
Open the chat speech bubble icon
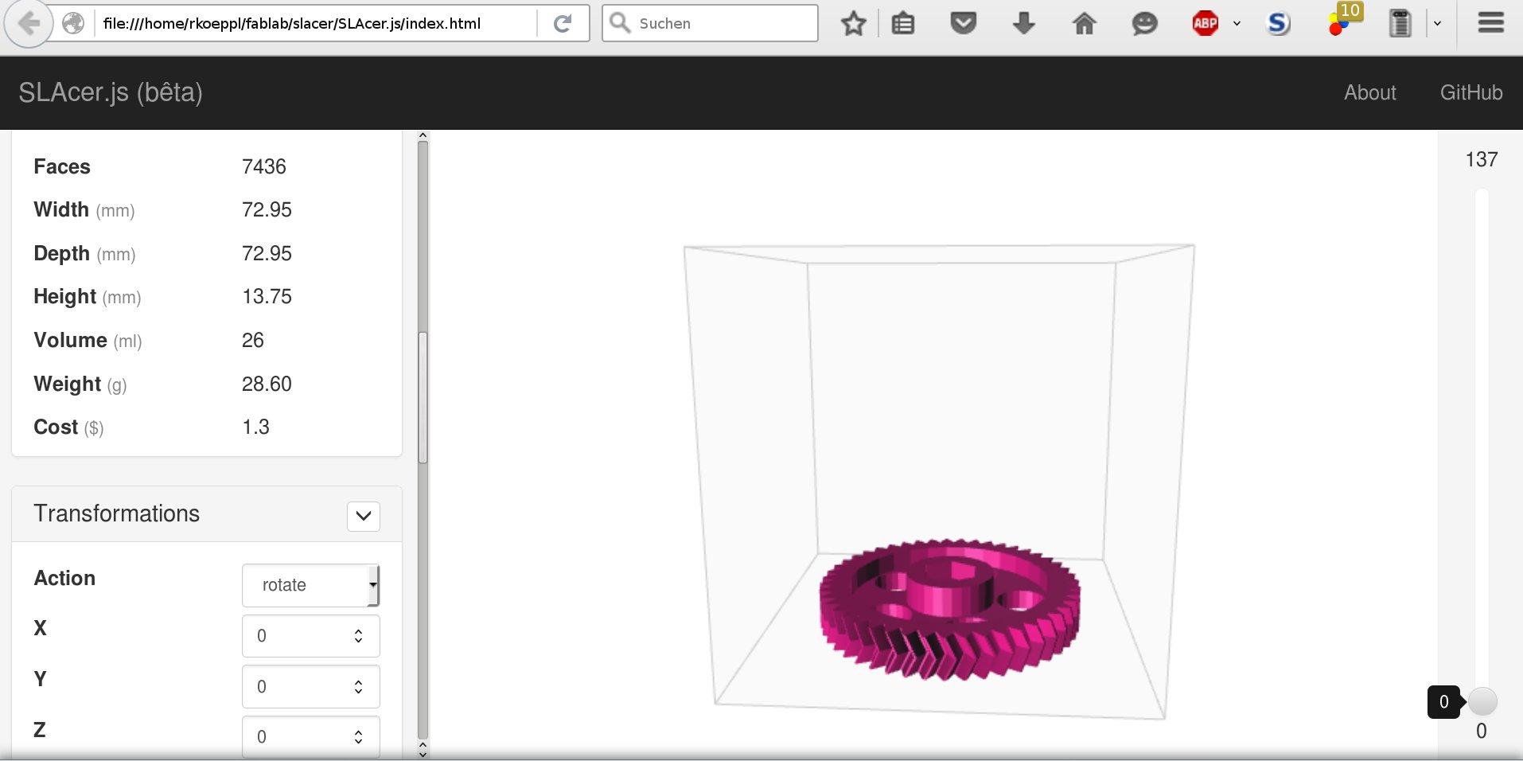click(x=1144, y=24)
